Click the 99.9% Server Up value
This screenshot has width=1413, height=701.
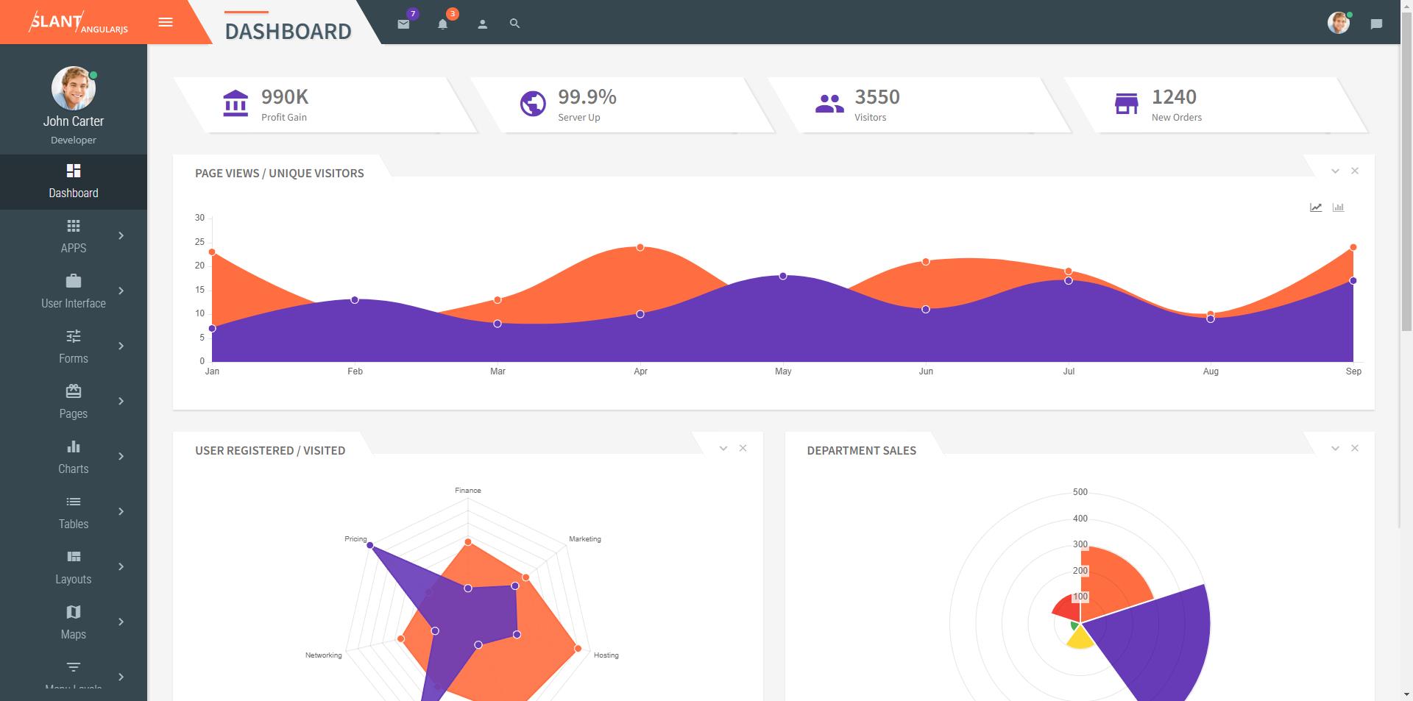[587, 97]
